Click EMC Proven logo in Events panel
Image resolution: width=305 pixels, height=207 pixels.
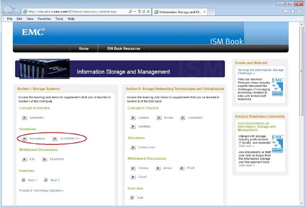pos(278,87)
